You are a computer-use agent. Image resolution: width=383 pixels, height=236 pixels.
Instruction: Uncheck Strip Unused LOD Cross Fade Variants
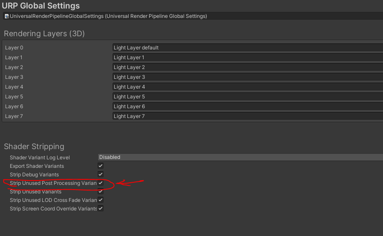(x=101, y=200)
